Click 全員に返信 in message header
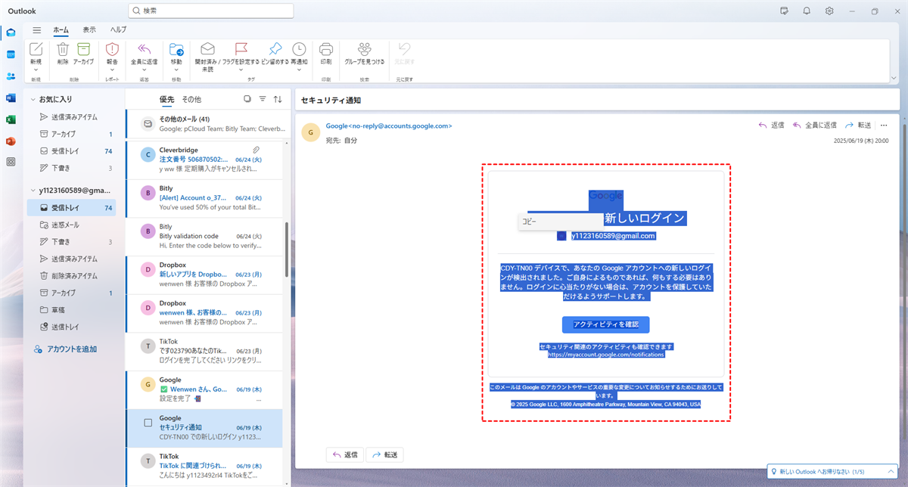The image size is (908, 487). [x=814, y=125]
